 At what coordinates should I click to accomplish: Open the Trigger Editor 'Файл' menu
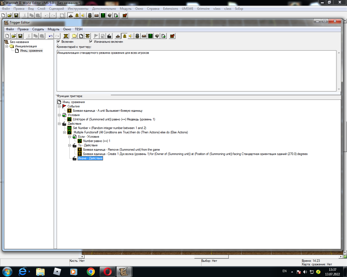coord(10,29)
